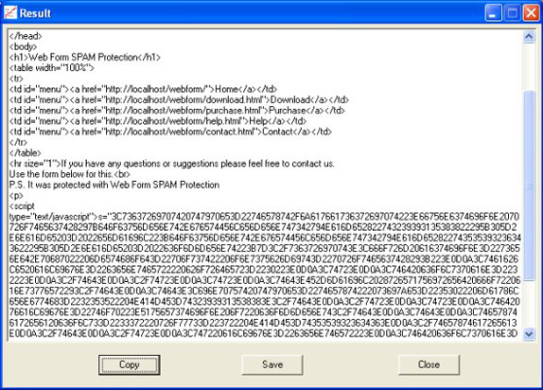
Task: Click the "P.S. It was protected" text line
Action: 114,185
